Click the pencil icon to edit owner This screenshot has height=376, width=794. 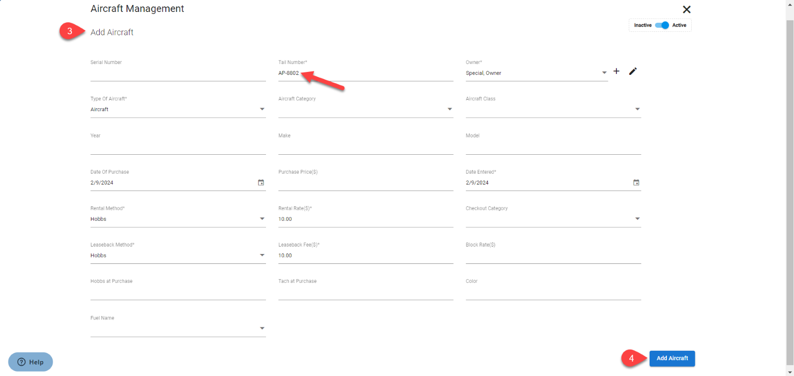coord(633,71)
